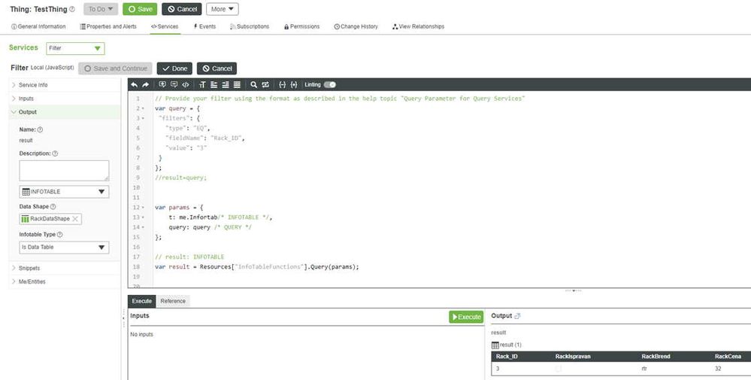Switch to the Reference tab

[173, 301]
